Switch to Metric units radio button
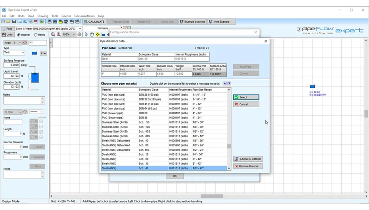The image size is (369, 210). click(x=36, y=34)
